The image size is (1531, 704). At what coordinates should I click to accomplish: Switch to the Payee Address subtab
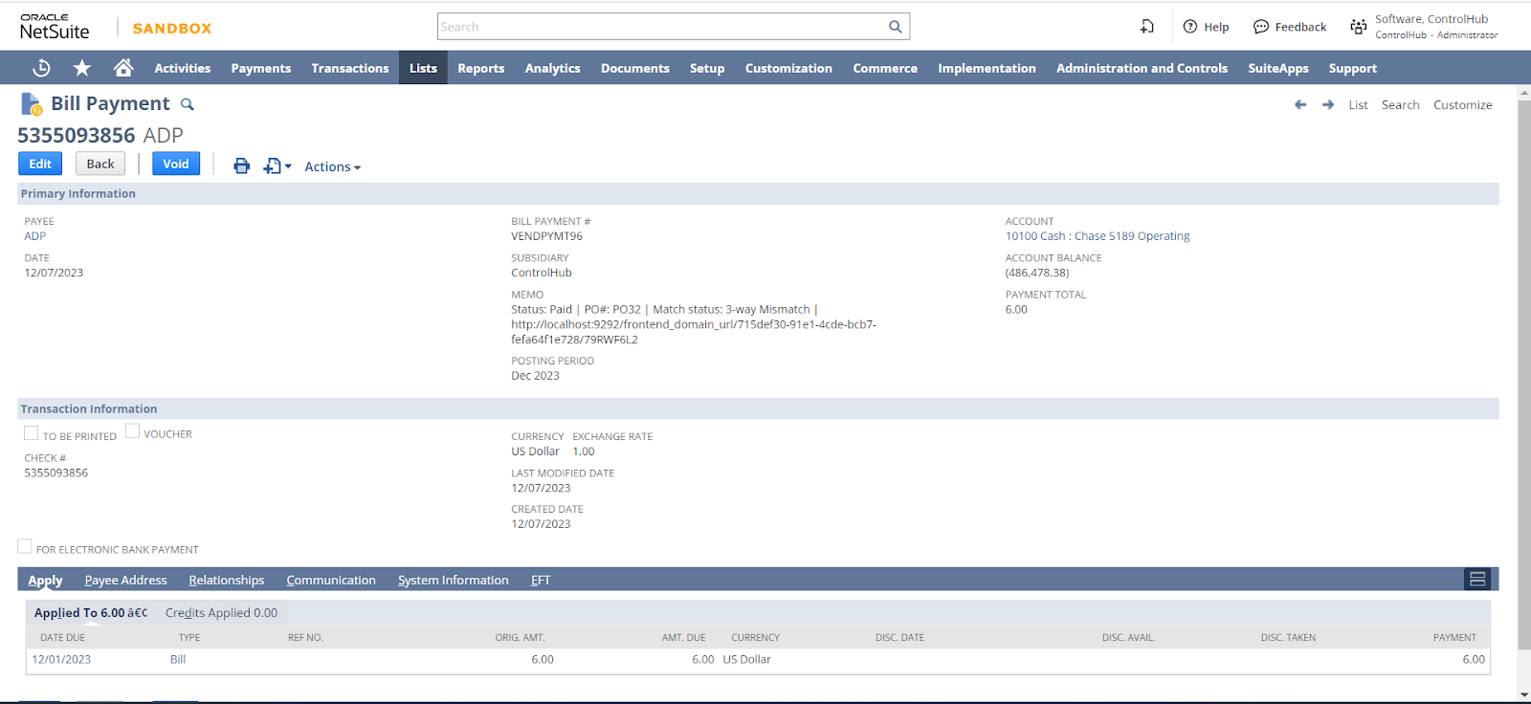125,580
